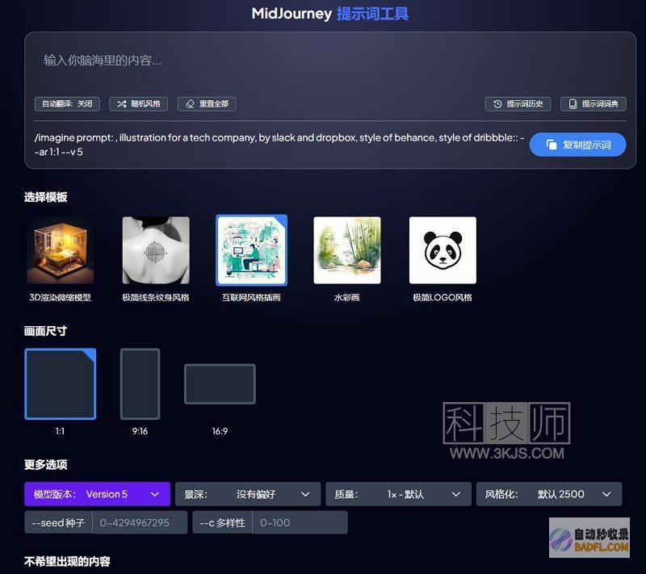Click the --c 多样性 chaos input field
The width and height of the screenshot is (646, 574).
[300, 522]
